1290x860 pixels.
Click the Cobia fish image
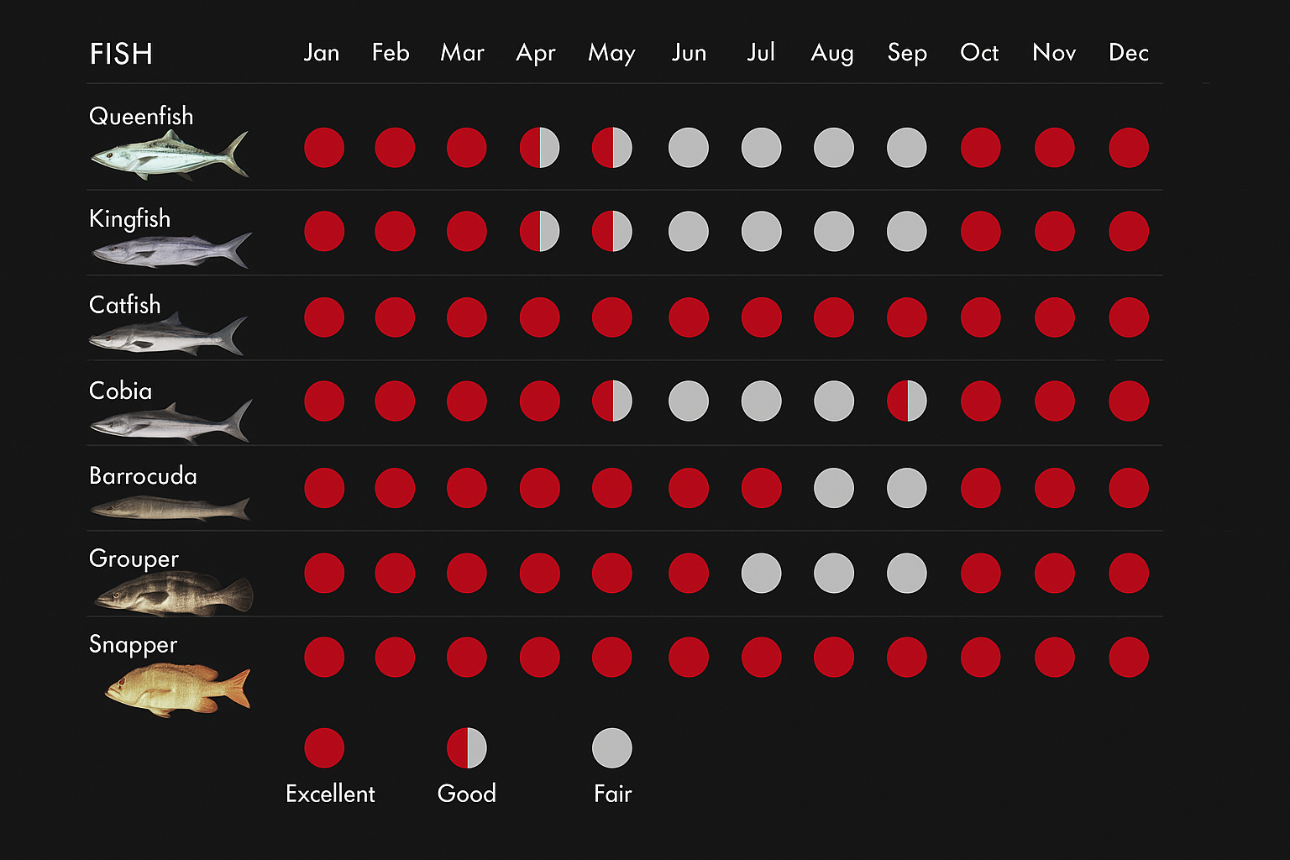[x=170, y=422]
